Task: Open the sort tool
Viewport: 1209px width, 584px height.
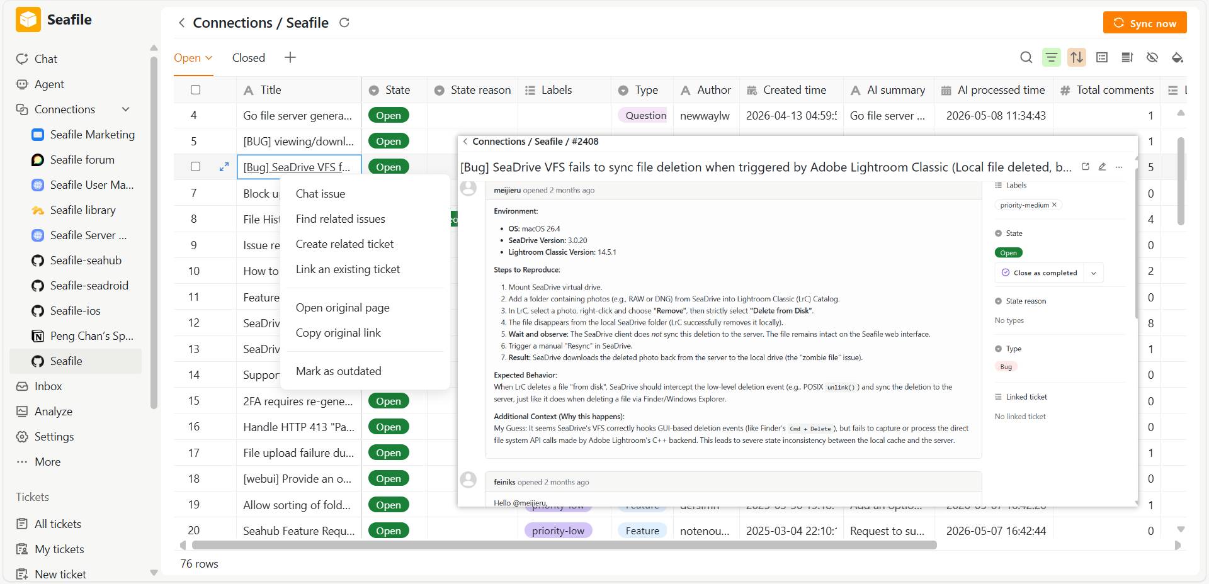Action: [1077, 57]
